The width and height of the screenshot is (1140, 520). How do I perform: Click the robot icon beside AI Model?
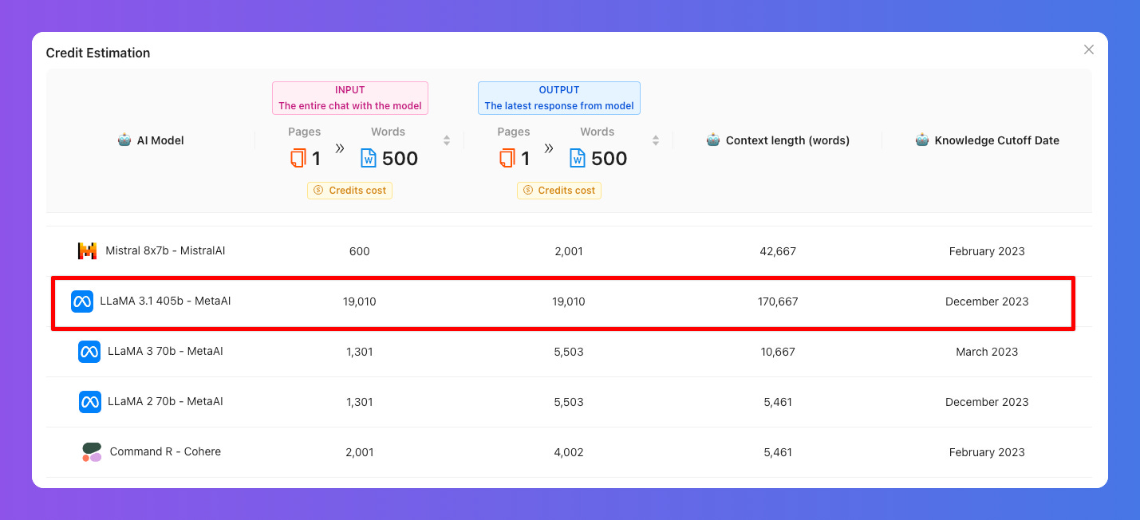(x=124, y=140)
